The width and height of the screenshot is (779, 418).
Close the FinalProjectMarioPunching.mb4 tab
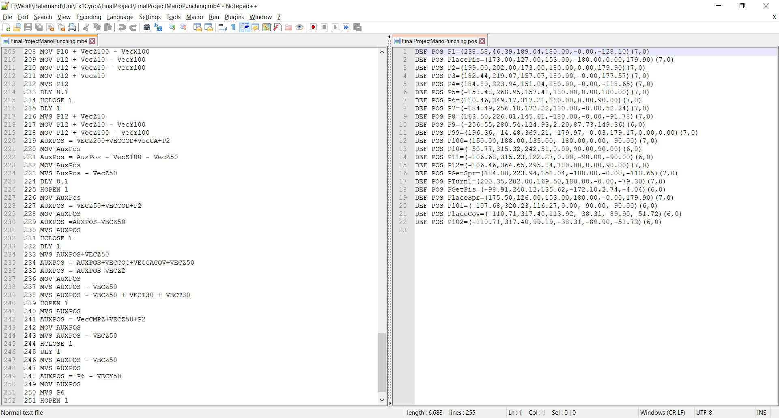point(92,41)
